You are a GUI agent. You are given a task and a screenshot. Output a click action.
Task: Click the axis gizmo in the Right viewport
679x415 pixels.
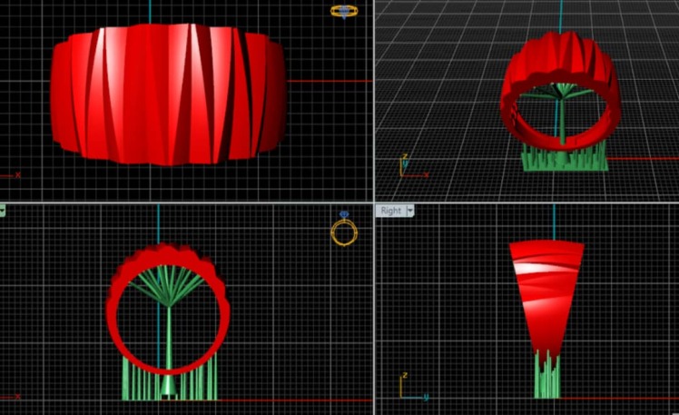pos(408,390)
